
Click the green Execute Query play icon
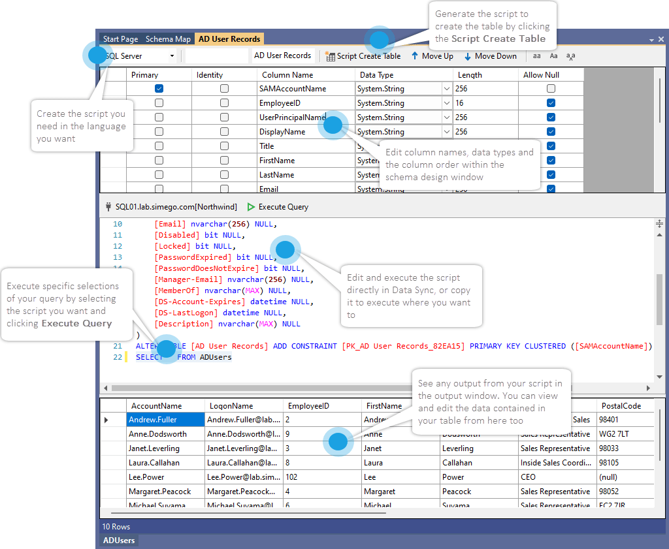point(251,207)
